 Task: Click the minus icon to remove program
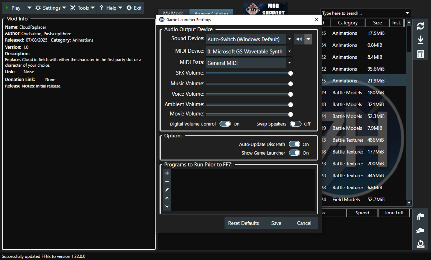pyautogui.click(x=167, y=182)
